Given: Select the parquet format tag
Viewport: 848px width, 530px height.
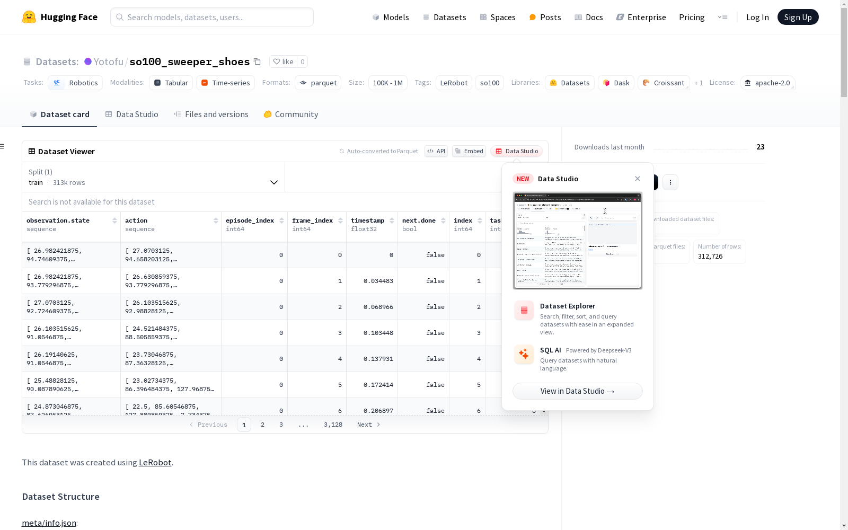Looking at the screenshot, I should pyautogui.click(x=318, y=83).
